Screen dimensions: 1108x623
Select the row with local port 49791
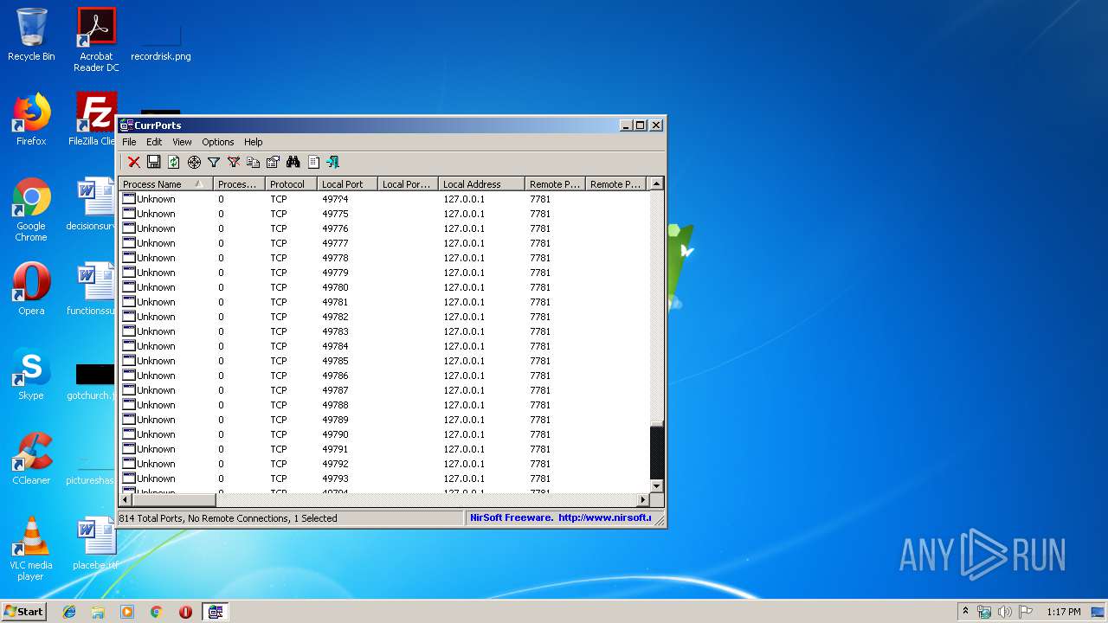(383, 449)
